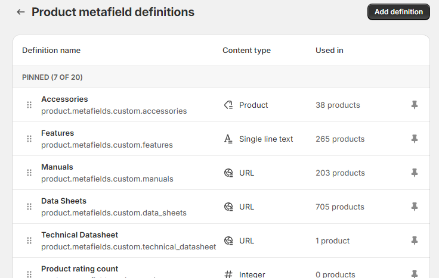Click the pin icon for Technical Datasheet
The image size is (439, 278).
tap(415, 240)
